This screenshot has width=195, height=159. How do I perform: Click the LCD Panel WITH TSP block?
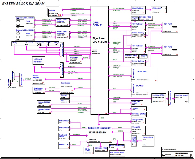point(38,61)
